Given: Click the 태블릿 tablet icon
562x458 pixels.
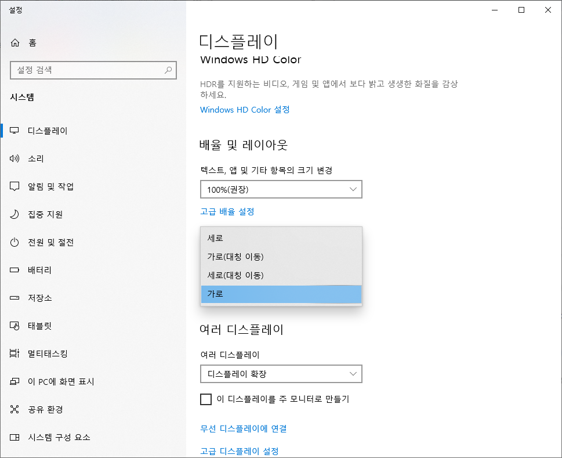Looking at the screenshot, I should [x=14, y=326].
